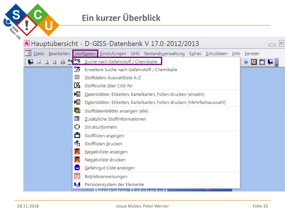Image resolution: width=285 pixels, height=213 pixels.
Task: Open the GHS menu
Action: click(x=135, y=54)
